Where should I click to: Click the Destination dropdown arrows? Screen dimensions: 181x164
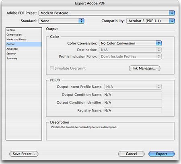159,50
